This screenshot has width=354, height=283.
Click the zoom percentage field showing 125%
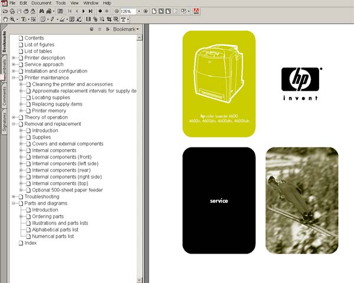coord(128,11)
